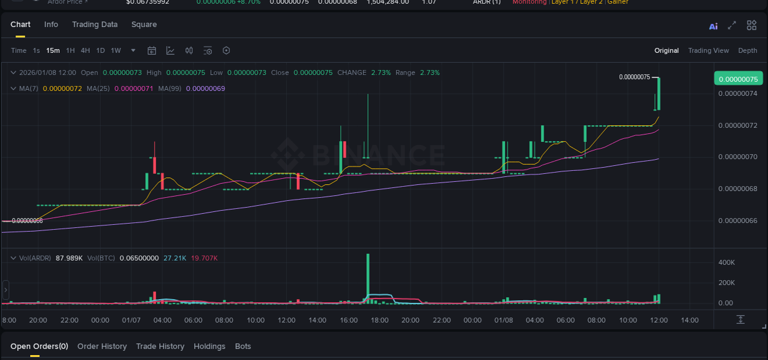Screen dimensions: 768x360
Task: Switch to the Trading Data tab
Action: click(x=95, y=24)
